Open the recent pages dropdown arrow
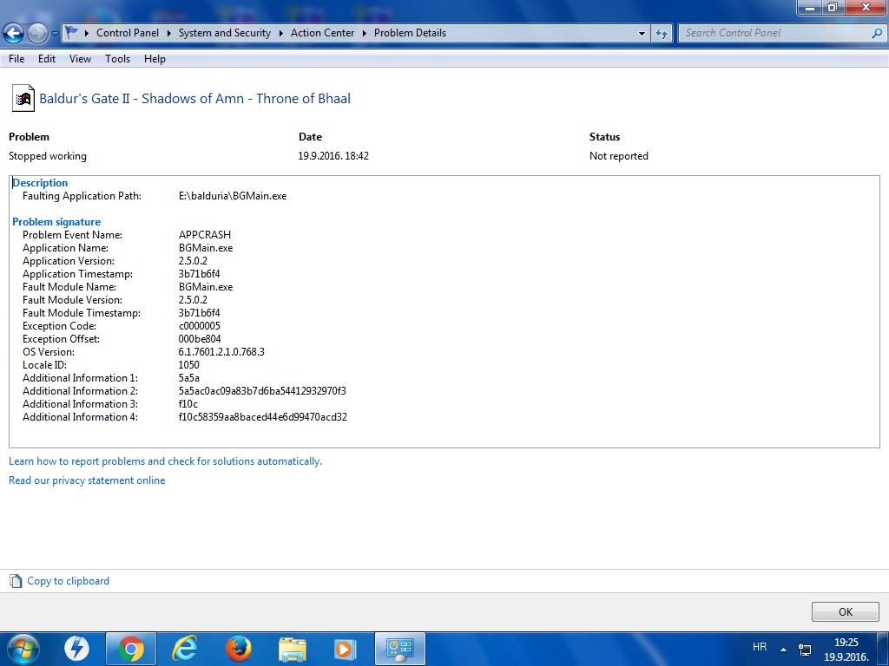This screenshot has width=889, height=666. point(55,34)
